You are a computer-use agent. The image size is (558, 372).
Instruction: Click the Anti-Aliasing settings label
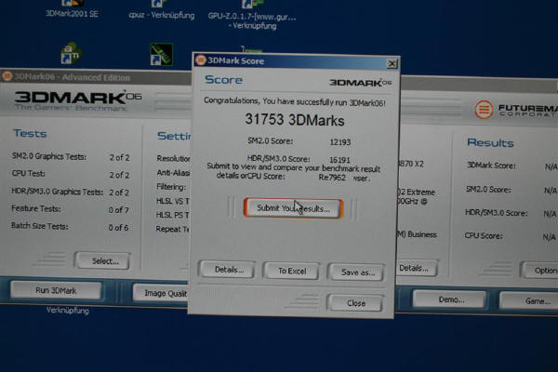(x=173, y=173)
